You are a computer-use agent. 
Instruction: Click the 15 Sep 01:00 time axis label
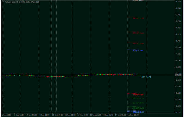[x=133, y=115]
